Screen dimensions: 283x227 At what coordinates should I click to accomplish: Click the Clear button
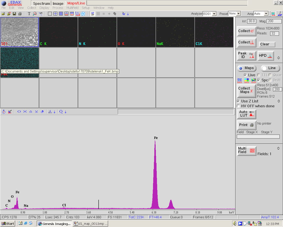tap(267, 44)
